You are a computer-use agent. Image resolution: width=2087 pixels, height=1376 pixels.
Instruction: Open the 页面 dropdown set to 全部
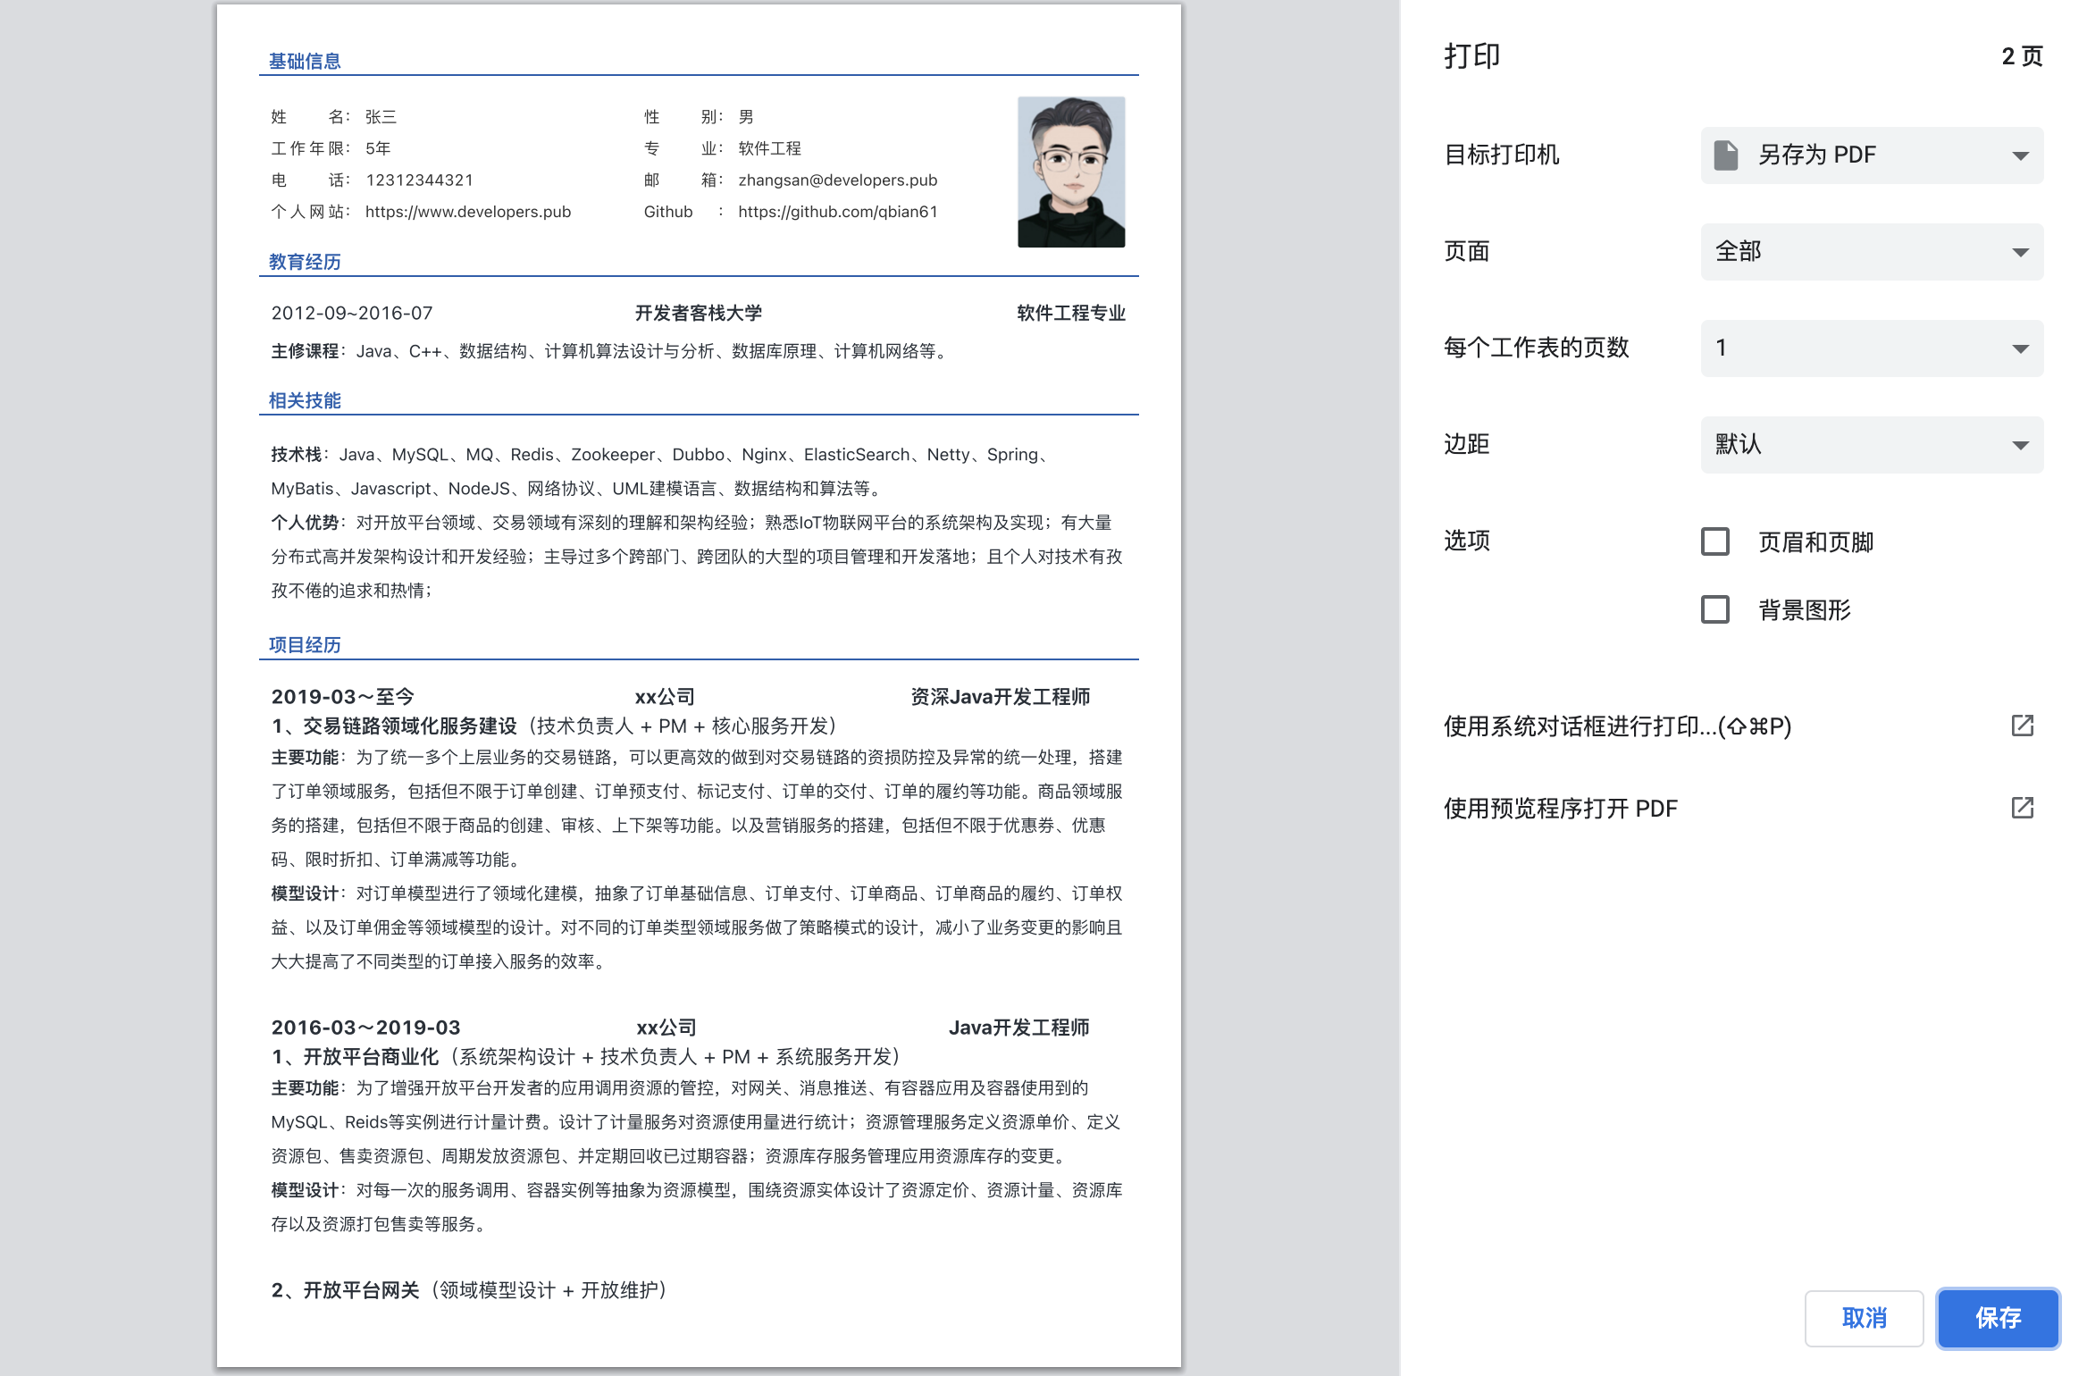pyautogui.click(x=1872, y=252)
